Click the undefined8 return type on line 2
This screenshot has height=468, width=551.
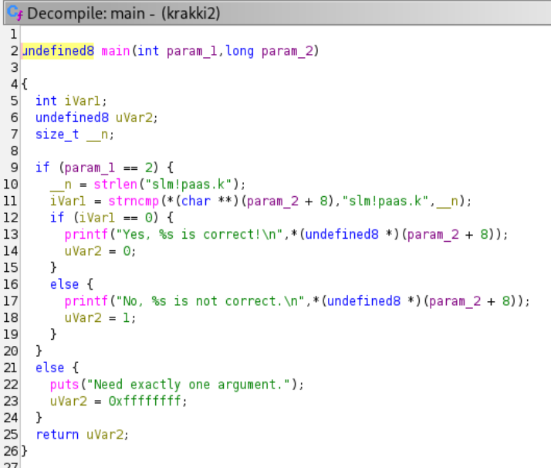[58, 51]
